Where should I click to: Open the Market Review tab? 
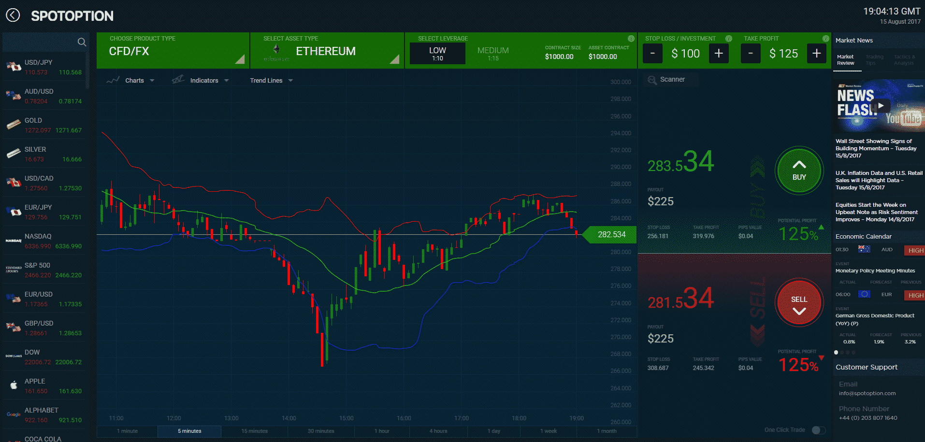846,60
